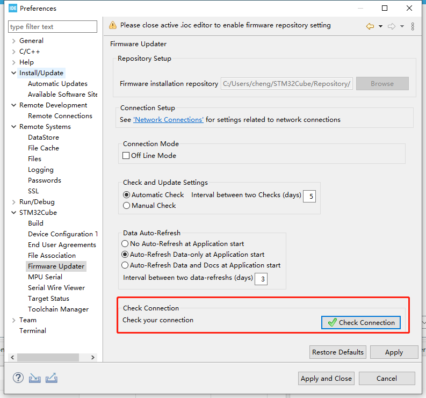Expand the Run/Debug tree node
This screenshot has height=398, width=426.
click(x=13, y=202)
